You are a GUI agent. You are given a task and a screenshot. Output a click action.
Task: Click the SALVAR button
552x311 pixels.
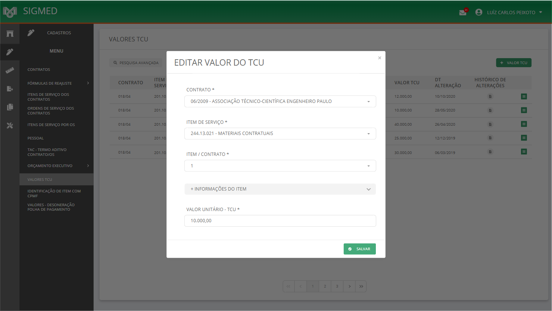pos(360,249)
